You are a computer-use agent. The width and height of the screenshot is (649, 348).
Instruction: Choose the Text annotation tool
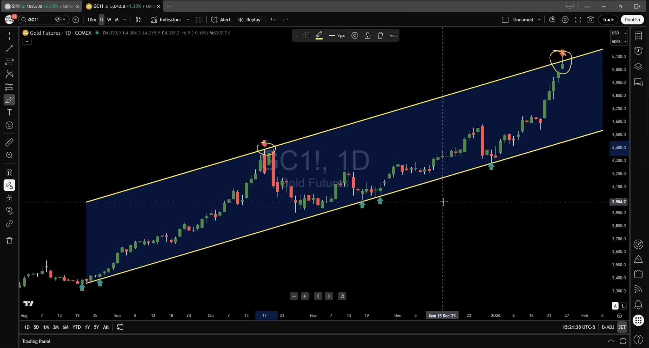pyautogui.click(x=9, y=113)
